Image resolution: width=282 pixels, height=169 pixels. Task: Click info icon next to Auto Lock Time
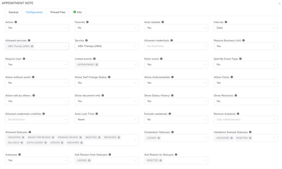click(x=96, y=114)
